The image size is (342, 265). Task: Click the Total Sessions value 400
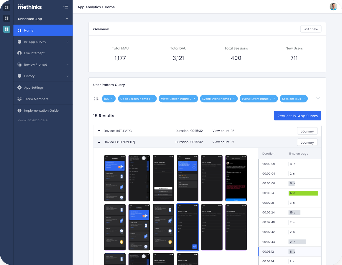tap(236, 58)
